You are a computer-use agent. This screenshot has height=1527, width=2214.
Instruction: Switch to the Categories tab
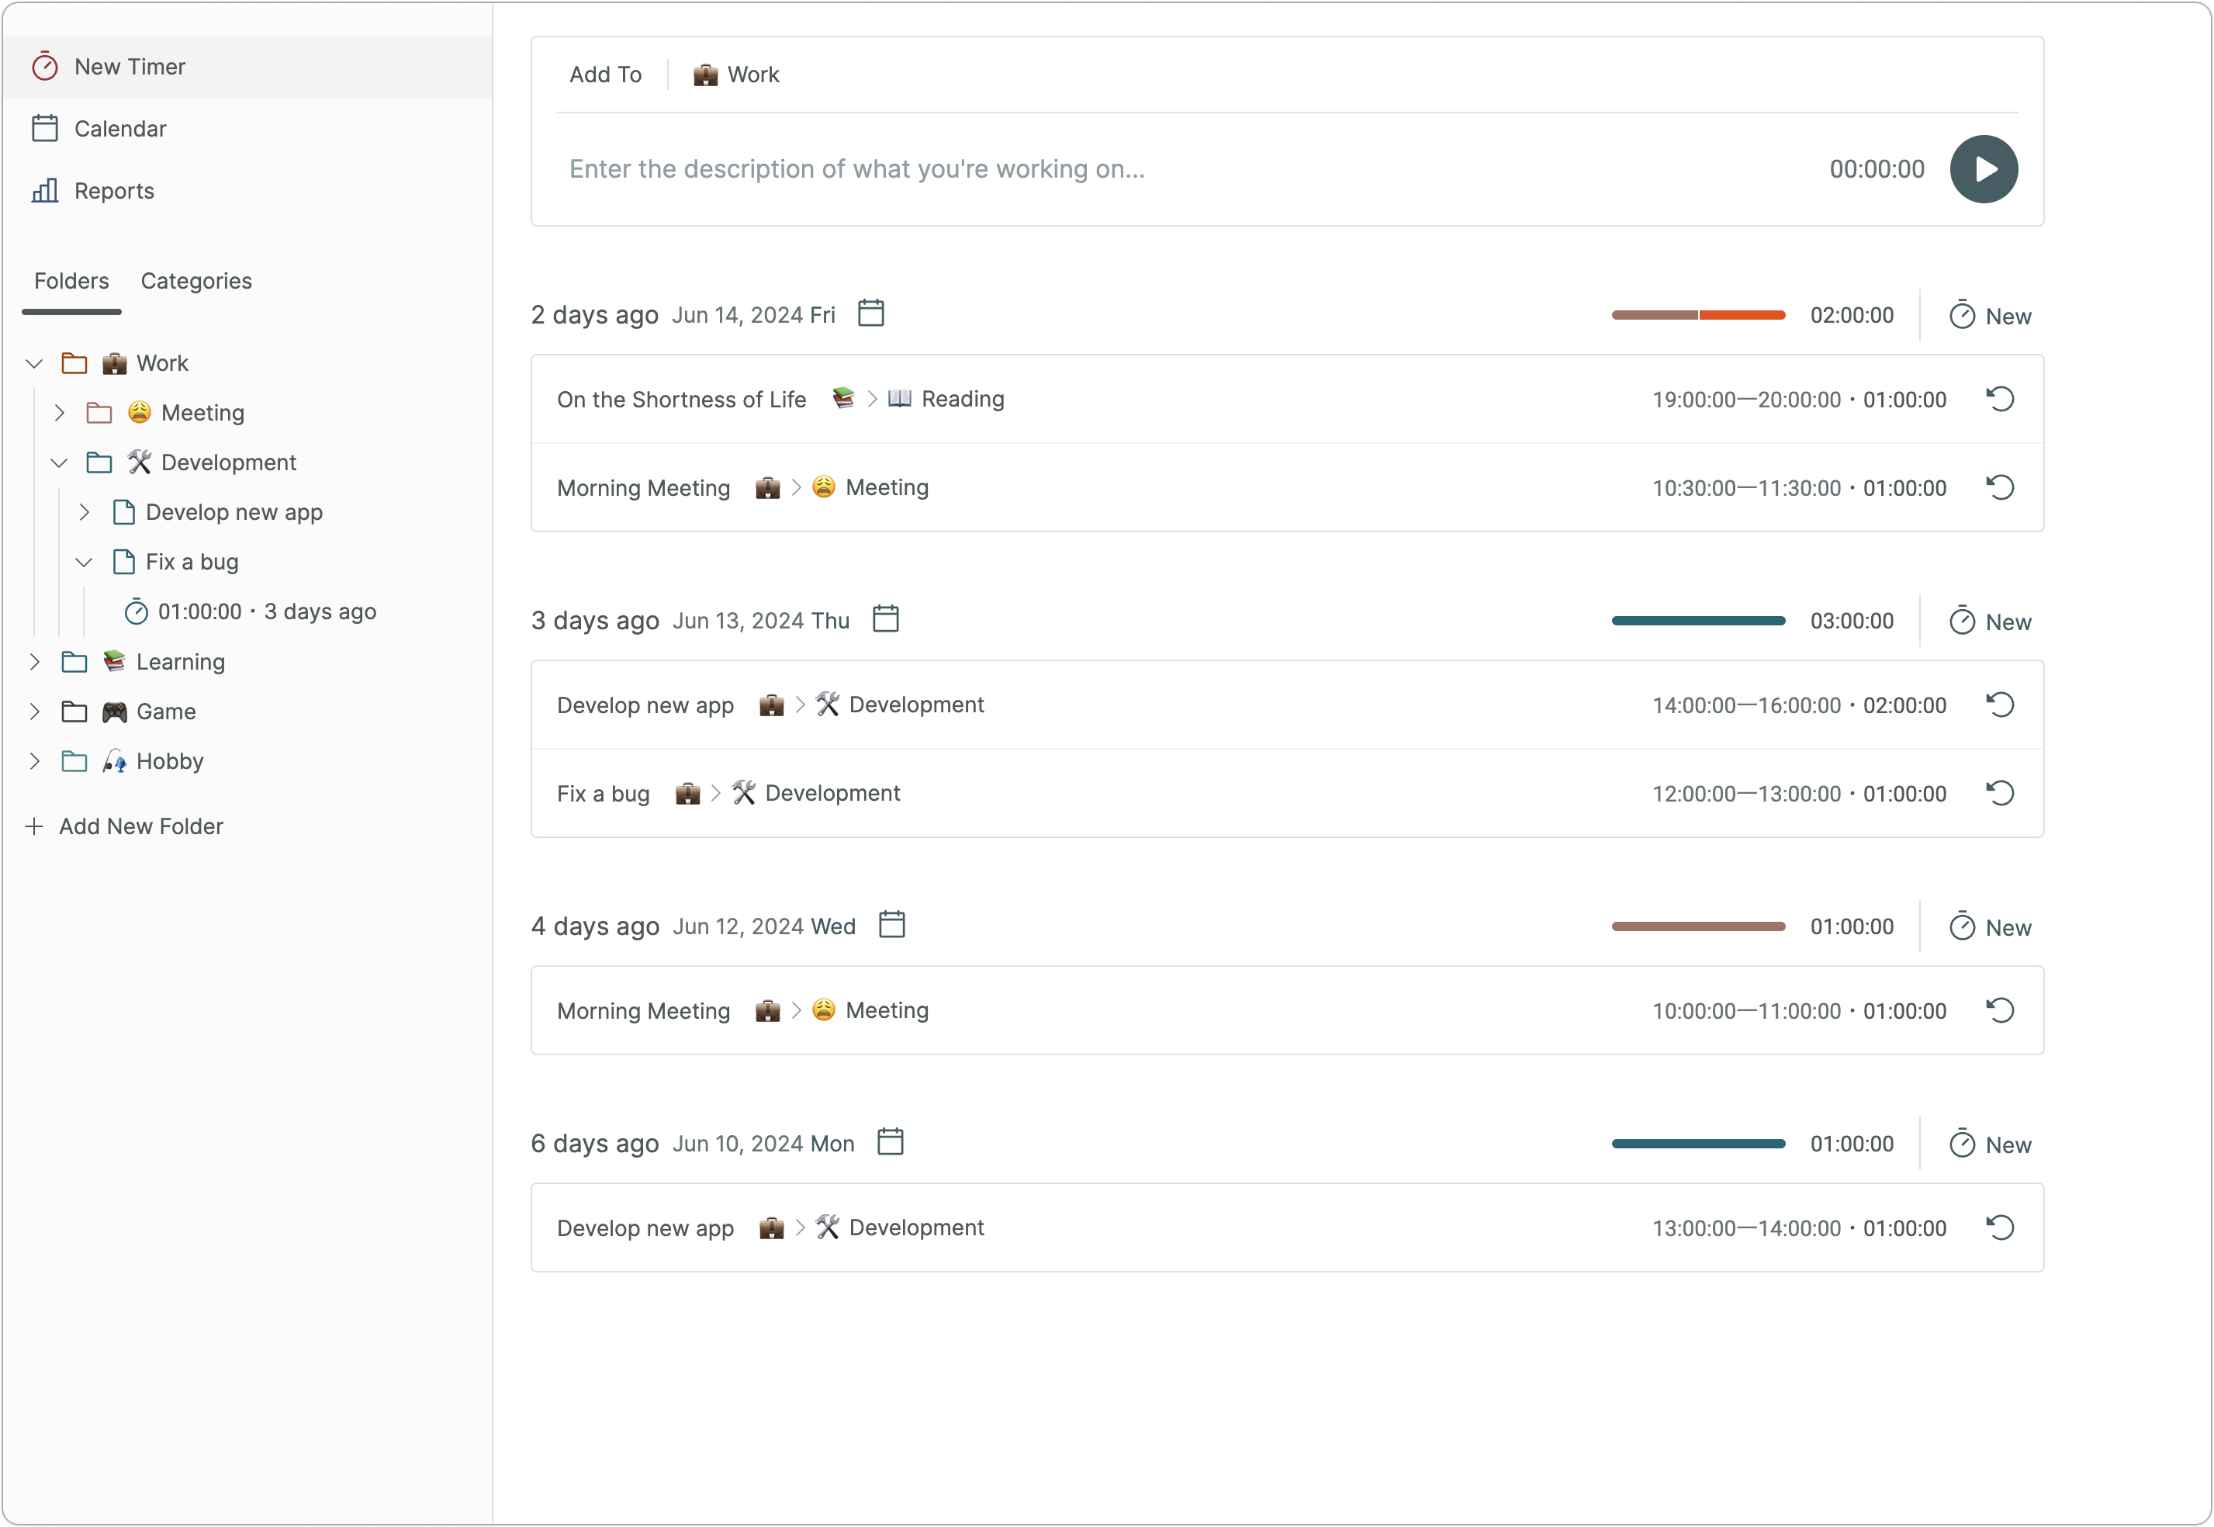(196, 282)
